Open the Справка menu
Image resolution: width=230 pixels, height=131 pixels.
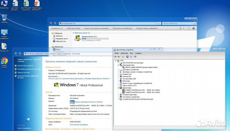pos(138,53)
